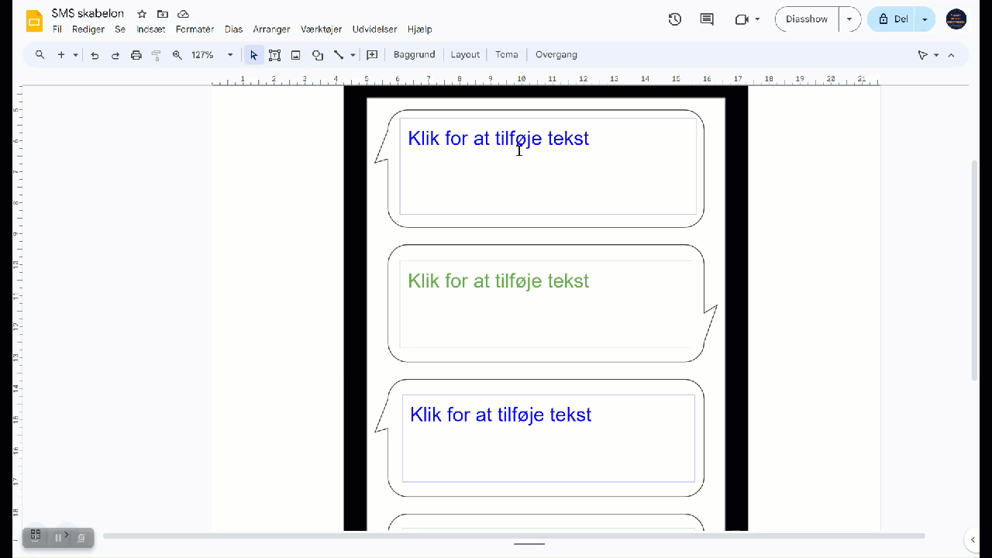This screenshot has width=992, height=558.
Task: Open version history clock icon
Action: coord(674,19)
